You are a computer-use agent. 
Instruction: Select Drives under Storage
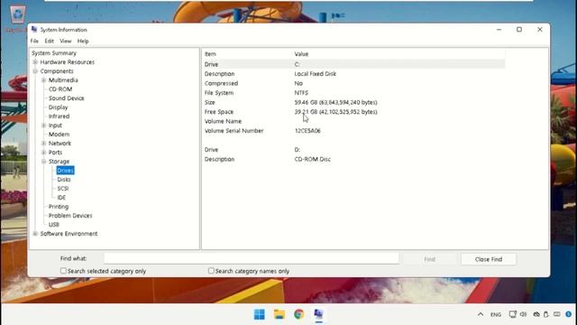coord(65,171)
